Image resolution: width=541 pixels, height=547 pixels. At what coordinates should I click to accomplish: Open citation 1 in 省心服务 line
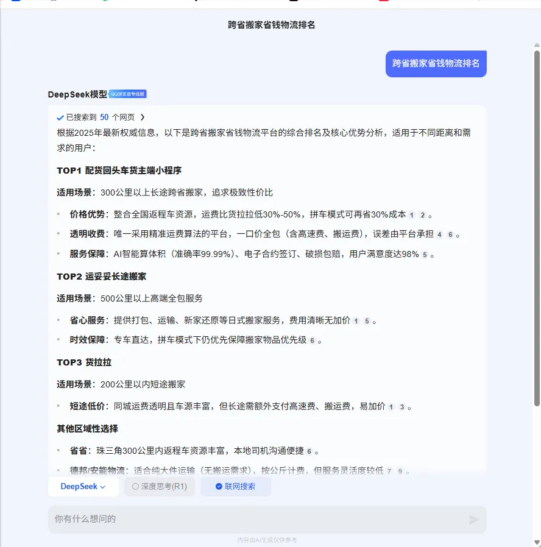click(x=356, y=321)
